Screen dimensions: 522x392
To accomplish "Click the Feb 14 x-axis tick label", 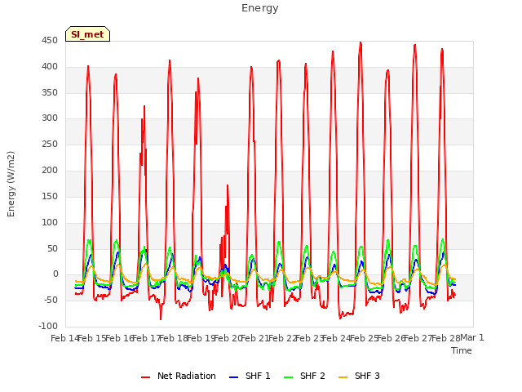I will pos(65,338).
